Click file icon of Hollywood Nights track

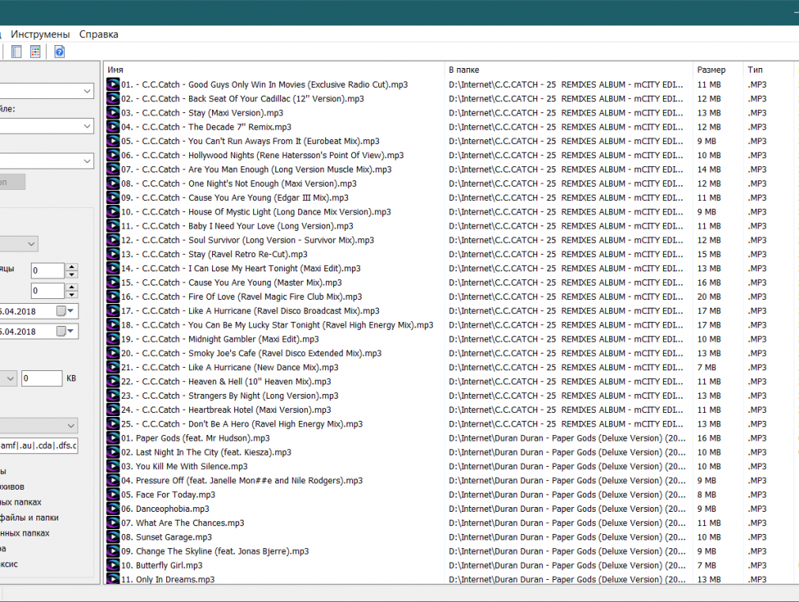click(x=112, y=156)
